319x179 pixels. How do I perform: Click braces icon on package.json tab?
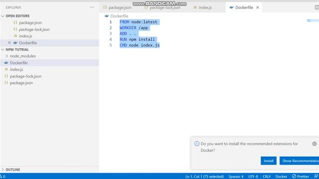click(x=105, y=7)
